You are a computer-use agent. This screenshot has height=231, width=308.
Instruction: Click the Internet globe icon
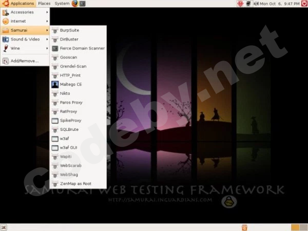[6, 21]
